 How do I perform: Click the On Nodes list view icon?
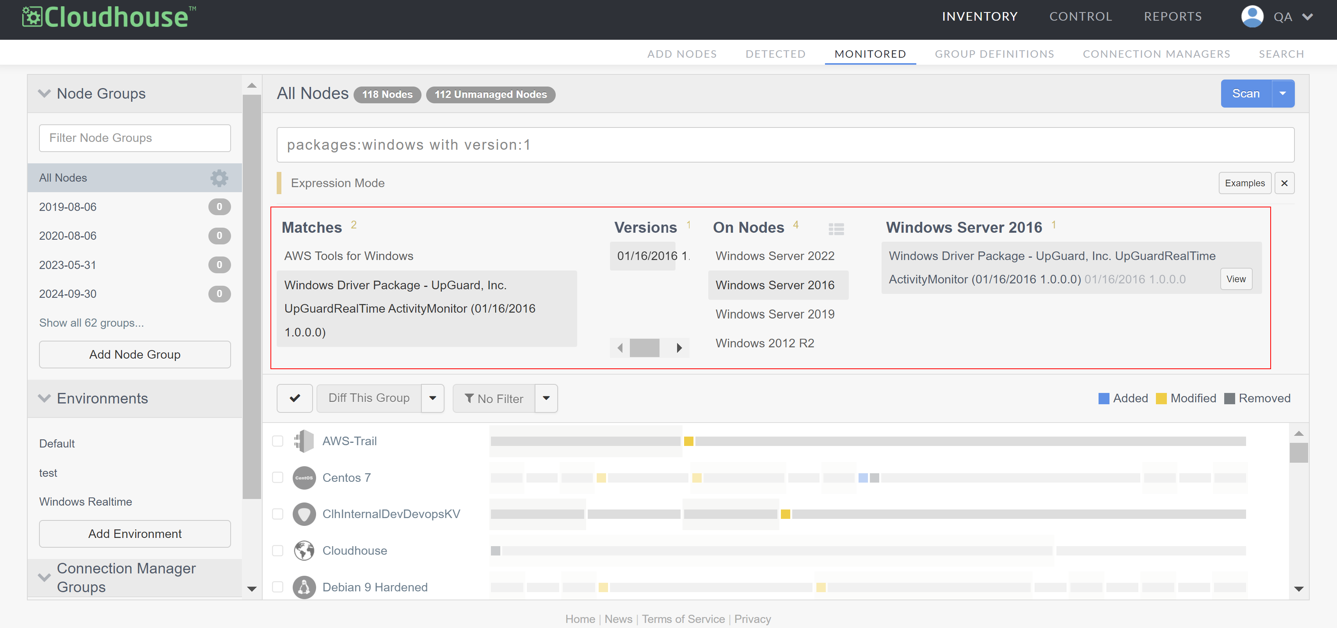tap(836, 229)
